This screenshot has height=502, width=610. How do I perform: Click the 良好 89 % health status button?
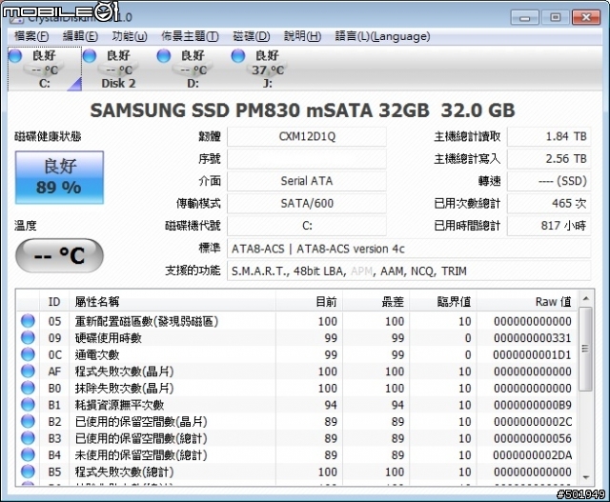(59, 177)
